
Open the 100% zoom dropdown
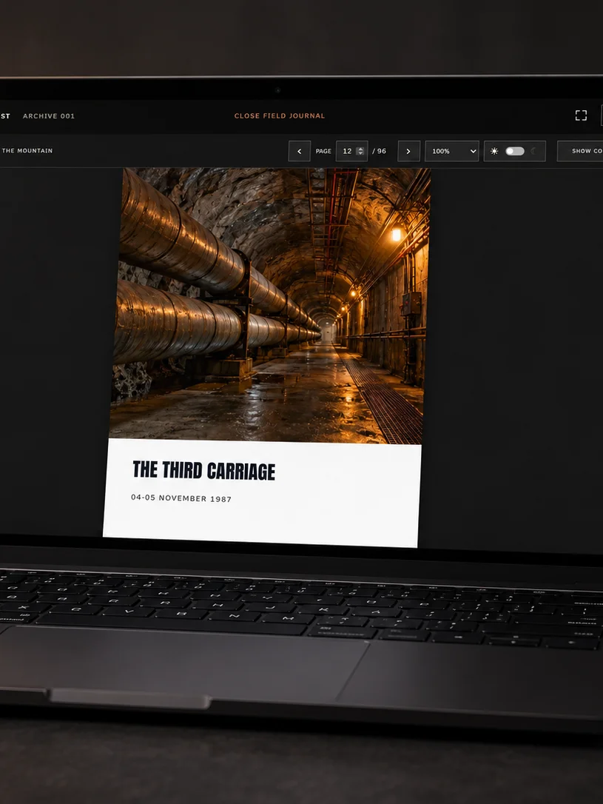(x=452, y=151)
